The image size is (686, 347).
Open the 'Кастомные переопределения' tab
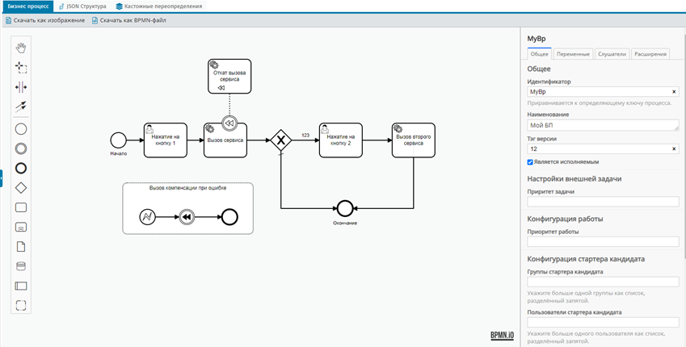(159, 6)
